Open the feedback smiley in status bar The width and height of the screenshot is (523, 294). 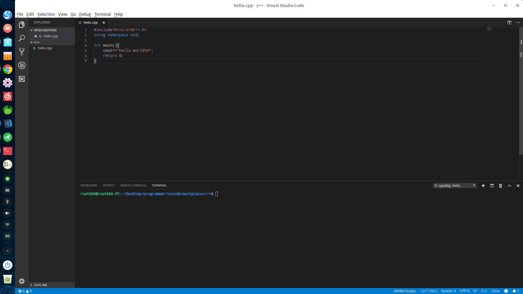(x=506, y=291)
